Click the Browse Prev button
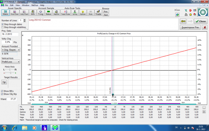 click(106, 12)
